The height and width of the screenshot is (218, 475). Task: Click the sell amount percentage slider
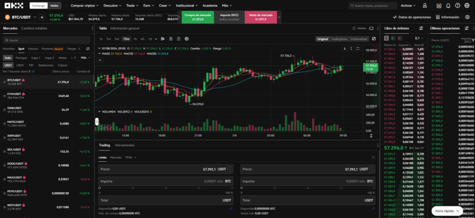click(308, 188)
